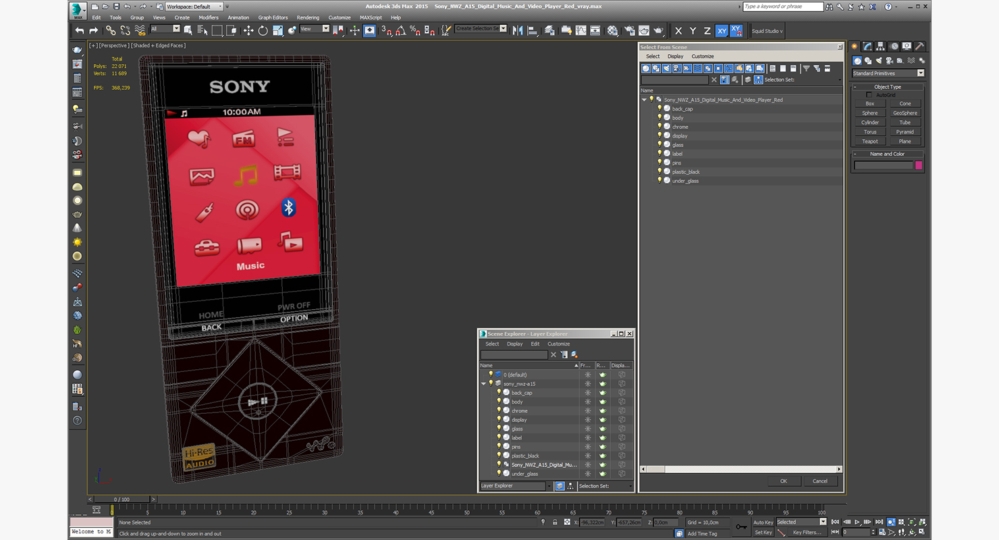Click the Redo arrow in main toolbar
Image resolution: width=999 pixels, height=540 pixels.
coord(94,30)
